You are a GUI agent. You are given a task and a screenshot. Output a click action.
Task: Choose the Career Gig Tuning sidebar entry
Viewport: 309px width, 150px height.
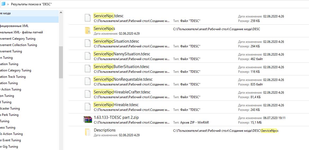[9, 147]
